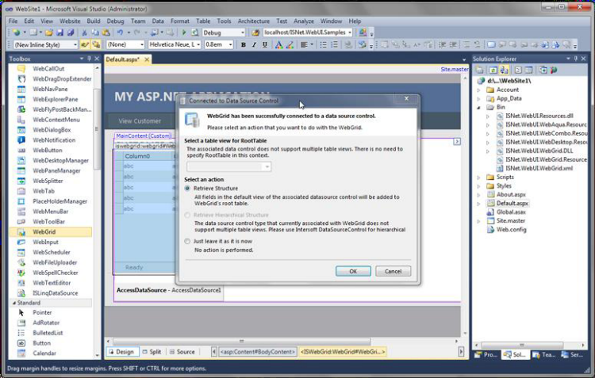This screenshot has width=595, height=378.
Task: Apply Italic formatting icon
Action: [x=254, y=44]
